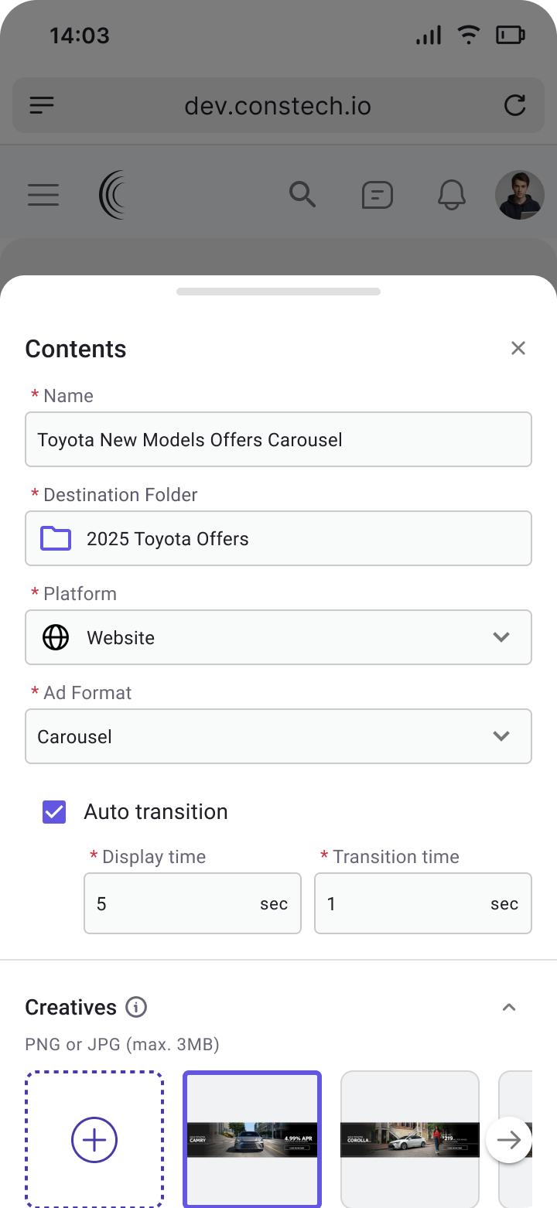Click the add creative plus tile
This screenshot has height=1208, width=557.
pyautogui.click(x=94, y=1139)
